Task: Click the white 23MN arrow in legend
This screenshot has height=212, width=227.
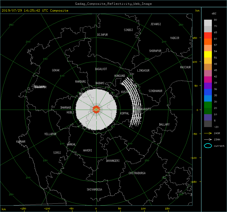Action: (x=208, y=139)
